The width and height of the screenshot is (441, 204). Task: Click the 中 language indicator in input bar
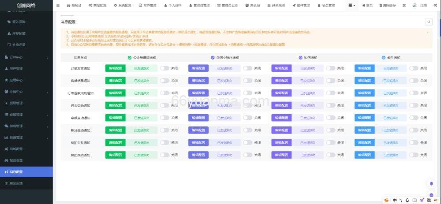pyautogui.click(x=395, y=200)
